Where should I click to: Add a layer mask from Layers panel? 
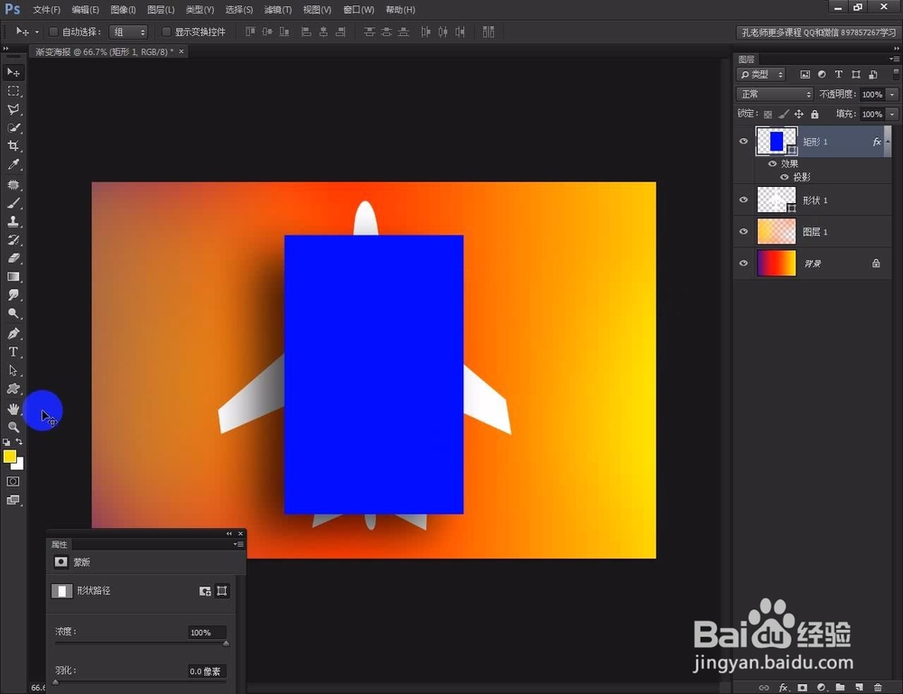802,687
